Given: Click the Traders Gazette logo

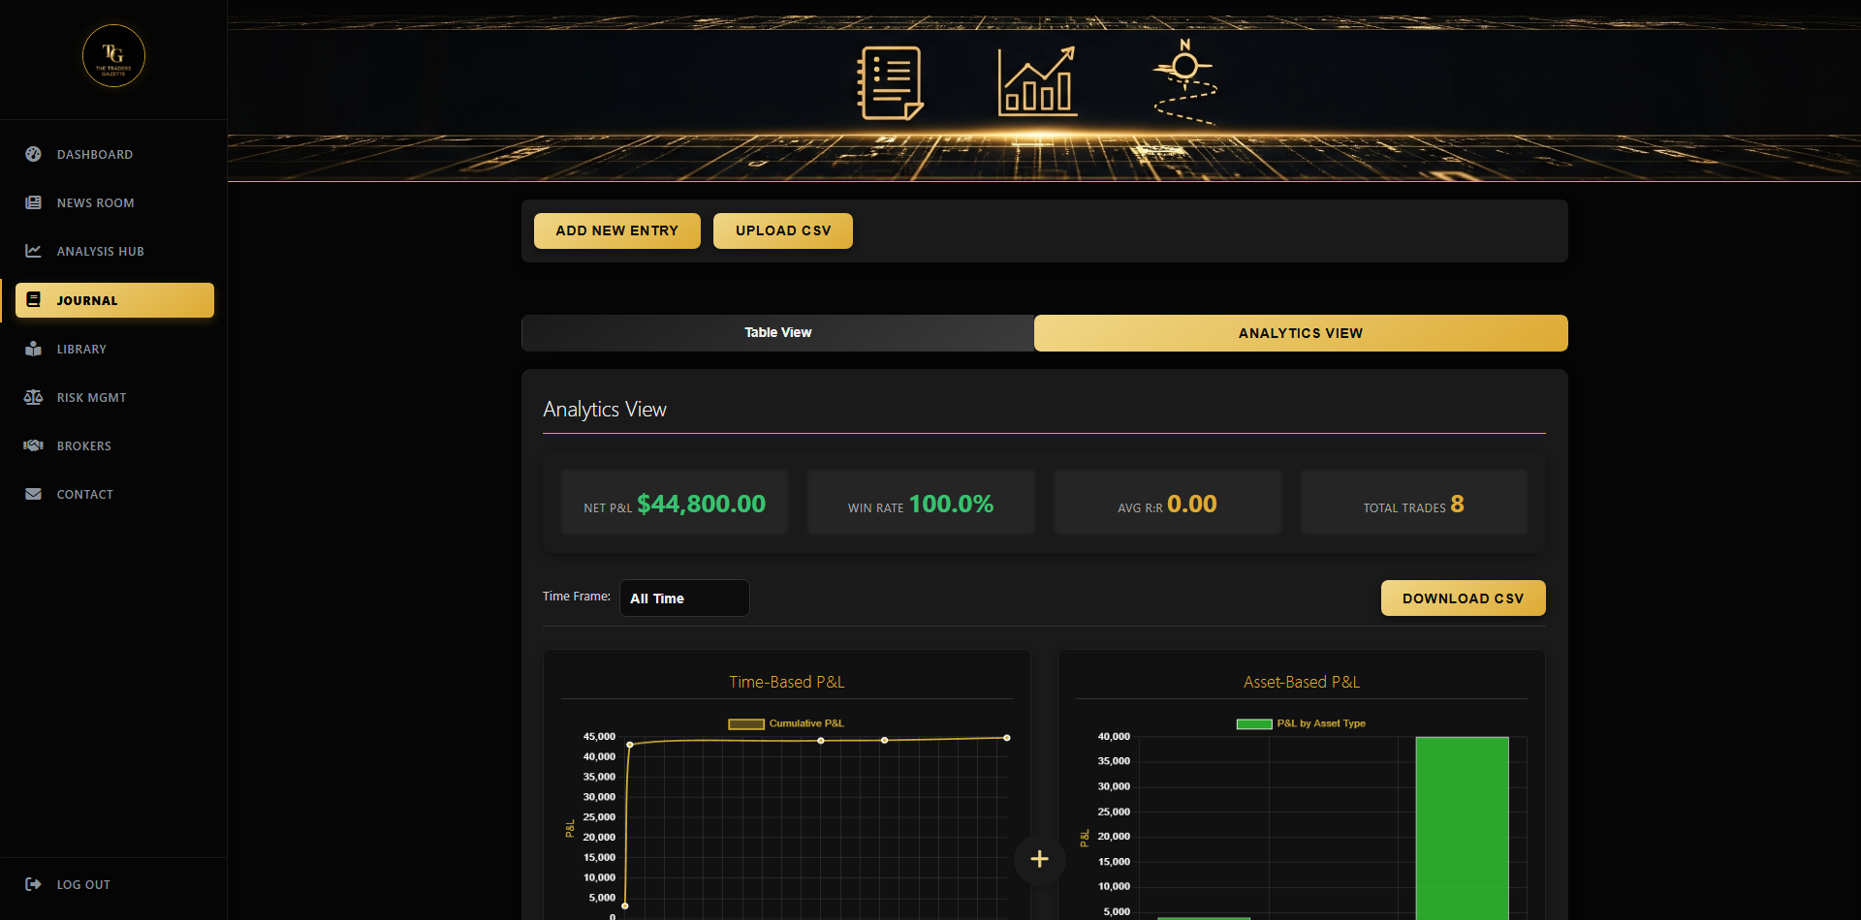Looking at the screenshot, I should pyautogui.click(x=113, y=56).
